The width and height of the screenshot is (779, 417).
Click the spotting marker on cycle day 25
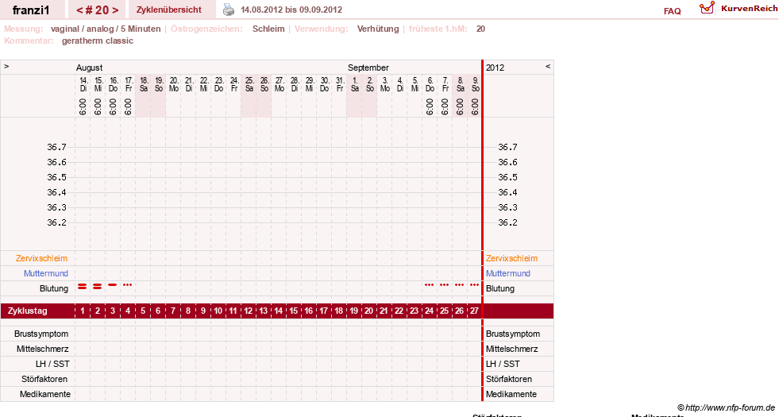click(444, 285)
